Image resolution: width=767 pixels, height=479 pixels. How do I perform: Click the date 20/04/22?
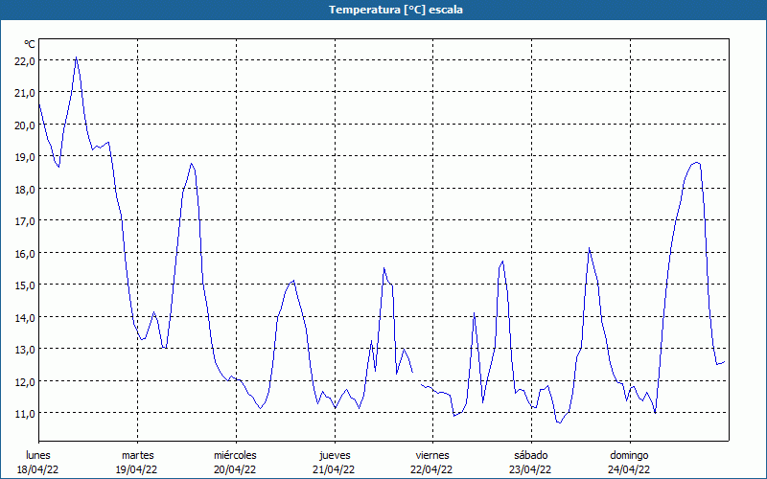[x=235, y=469]
